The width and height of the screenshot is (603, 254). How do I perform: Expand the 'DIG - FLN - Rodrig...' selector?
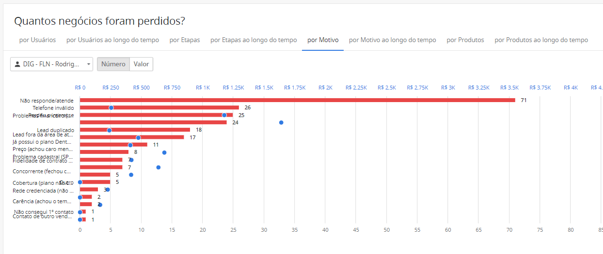[x=51, y=64]
